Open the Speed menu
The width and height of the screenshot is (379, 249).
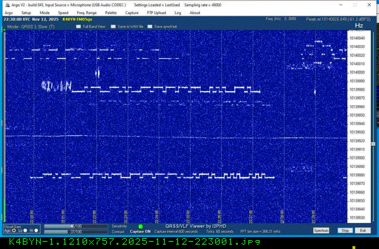[63, 13]
